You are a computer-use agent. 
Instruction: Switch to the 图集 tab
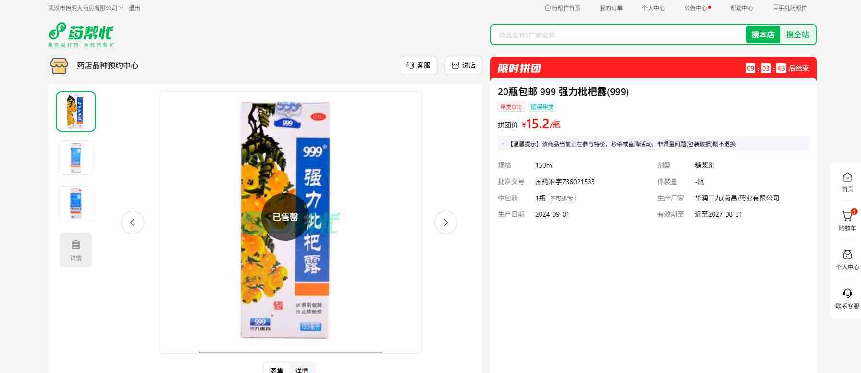(x=277, y=370)
